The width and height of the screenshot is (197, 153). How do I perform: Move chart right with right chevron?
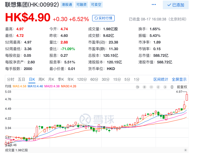pos(165,87)
